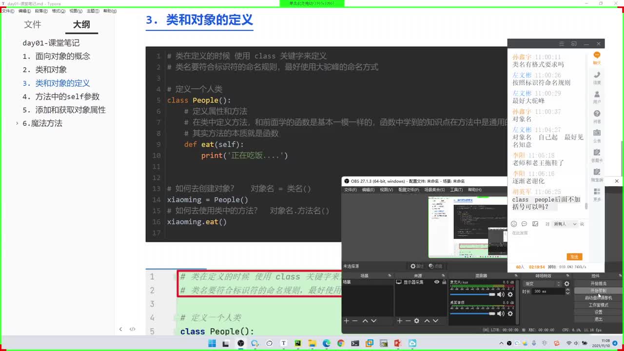Add a source with the OBS 来源 plus icon

tap(400, 321)
